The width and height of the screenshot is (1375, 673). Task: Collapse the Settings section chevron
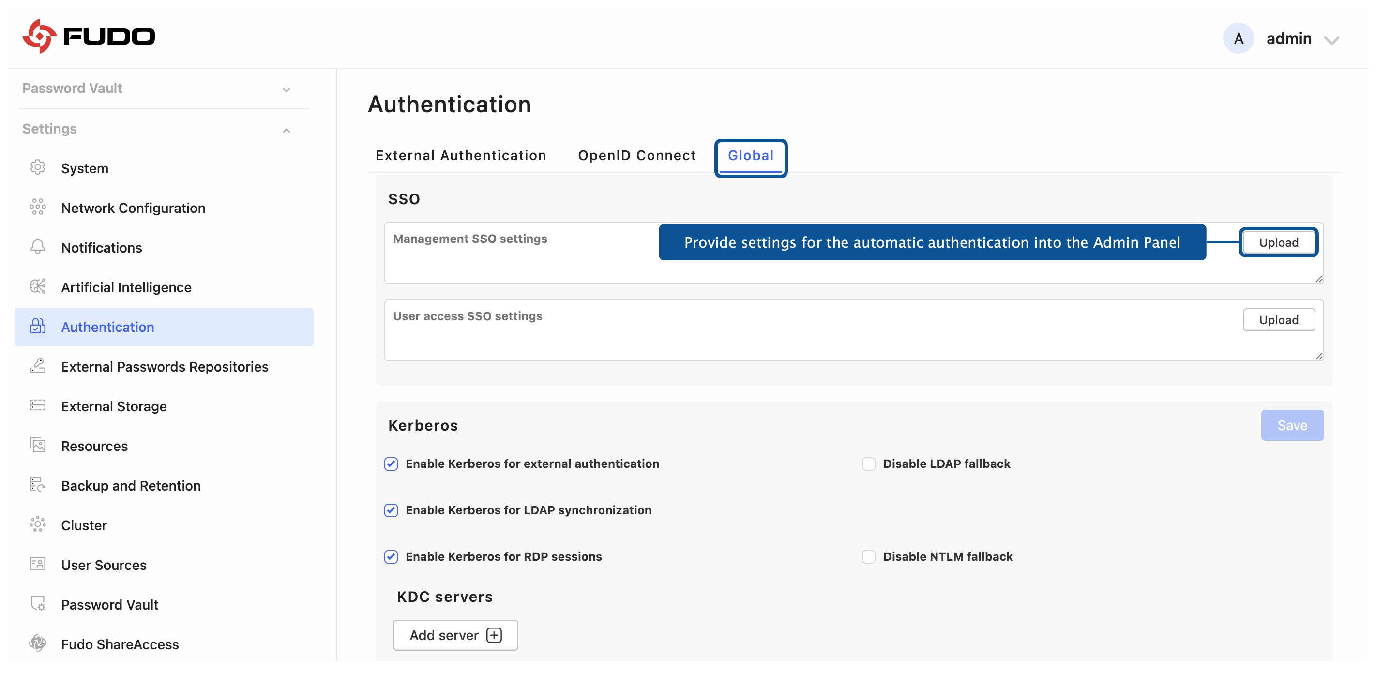click(287, 130)
